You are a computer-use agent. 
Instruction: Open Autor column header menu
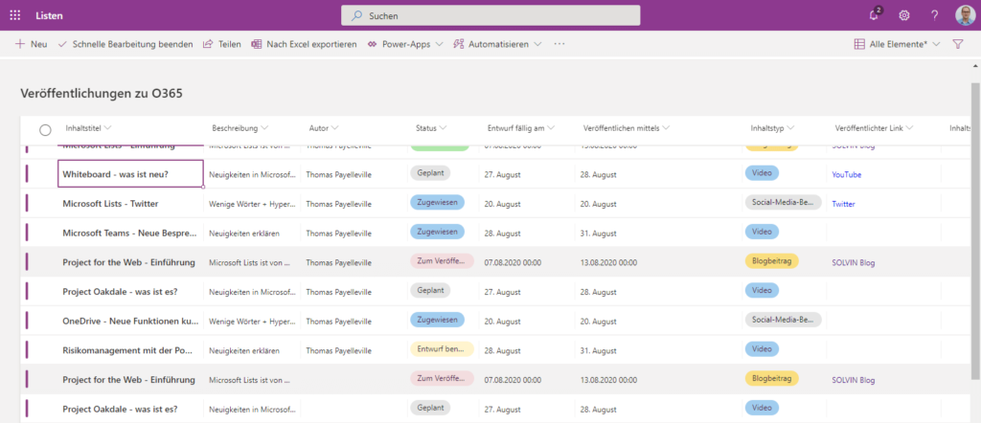point(324,128)
